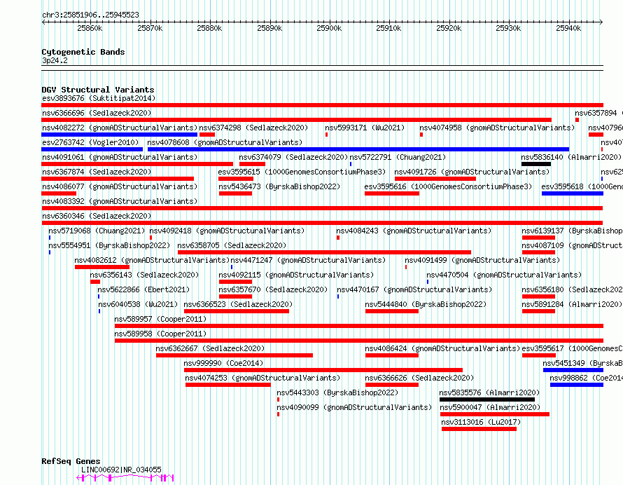Click nsv6366523 (Sedlazeck2020) label
The height and width of the screenshot is (485, 623).
point(238,304)
